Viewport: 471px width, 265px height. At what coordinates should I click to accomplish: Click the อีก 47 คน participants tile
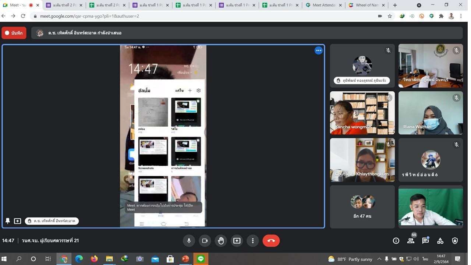point(362,206)
